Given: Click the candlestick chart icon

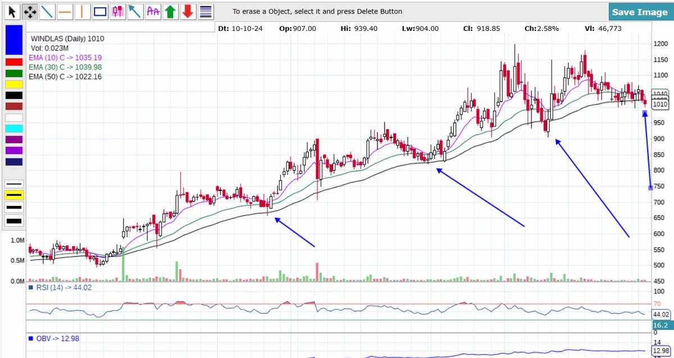Looking at the screenshot, I should point(117,11).
